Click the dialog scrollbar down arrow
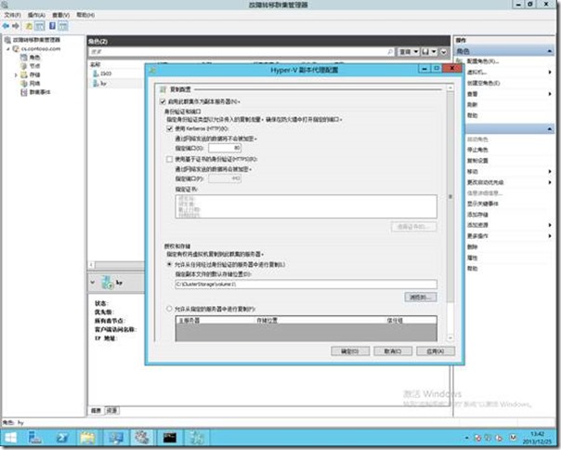The image size is (561, 450). pos(450,337)
